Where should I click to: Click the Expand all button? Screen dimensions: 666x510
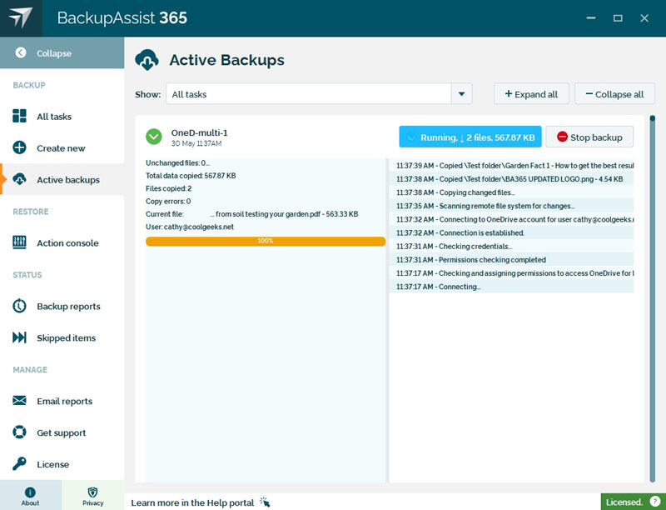[531, 94]
